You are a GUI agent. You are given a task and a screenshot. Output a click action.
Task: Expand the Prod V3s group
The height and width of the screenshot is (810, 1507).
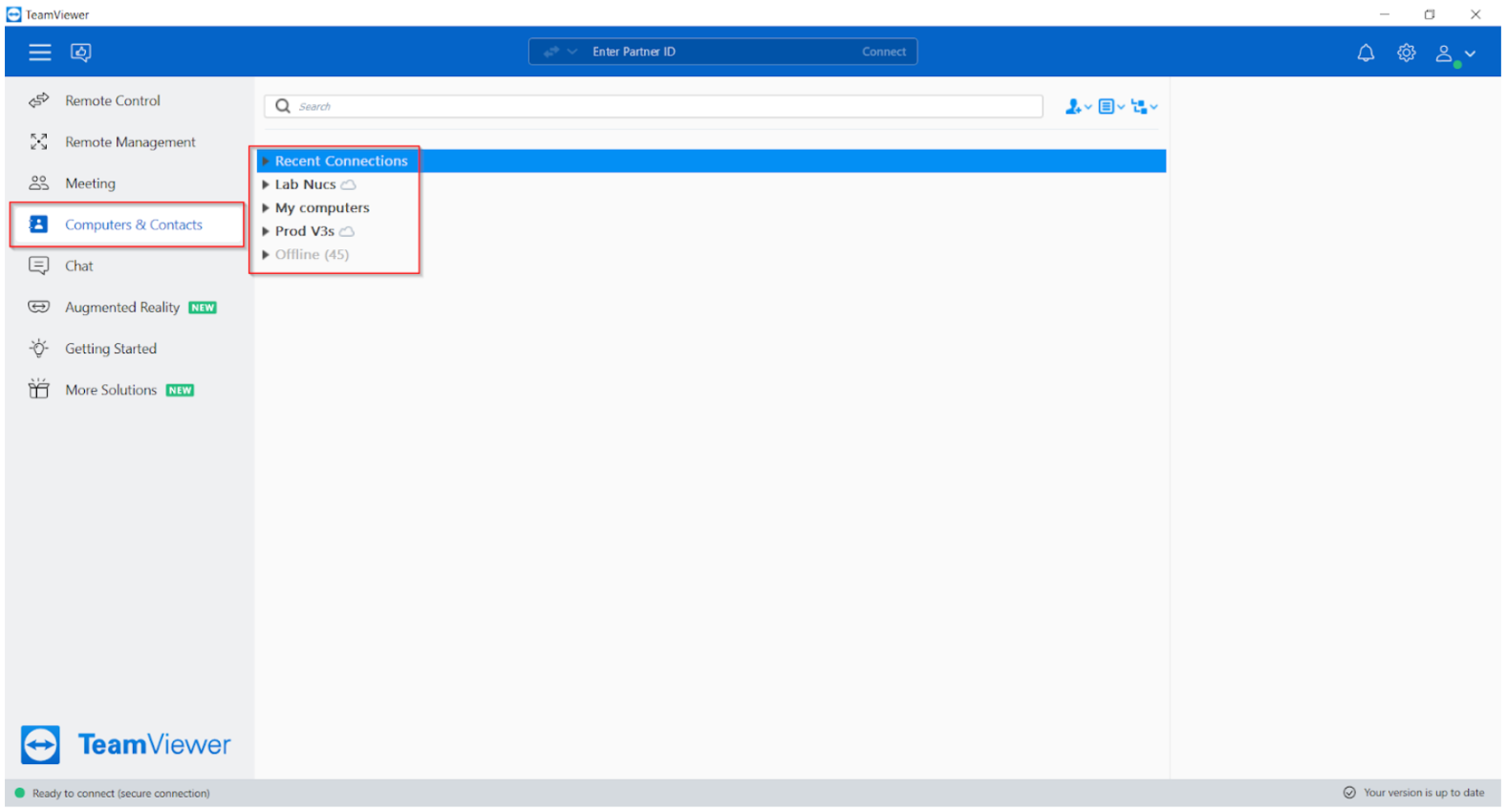pos(266,231)
